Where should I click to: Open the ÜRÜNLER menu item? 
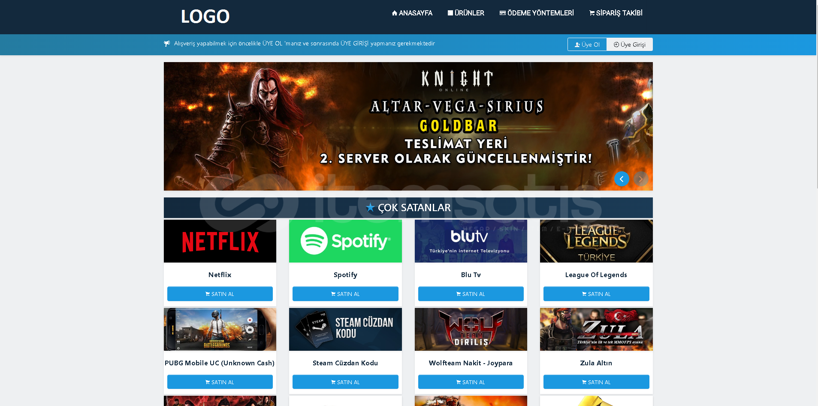[466, 13]
